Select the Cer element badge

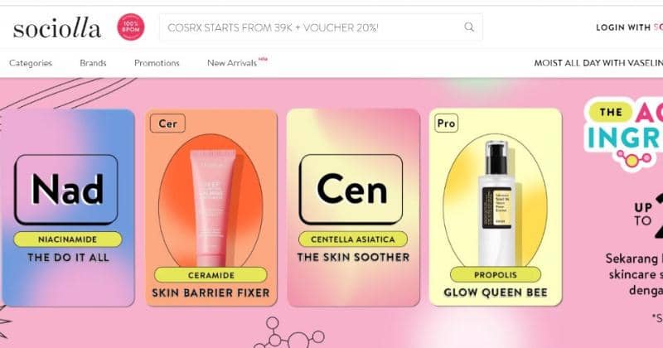coord(167,123)
